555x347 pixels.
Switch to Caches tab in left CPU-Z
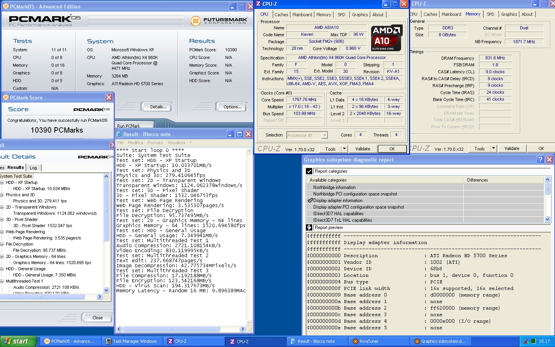[281, 15]
